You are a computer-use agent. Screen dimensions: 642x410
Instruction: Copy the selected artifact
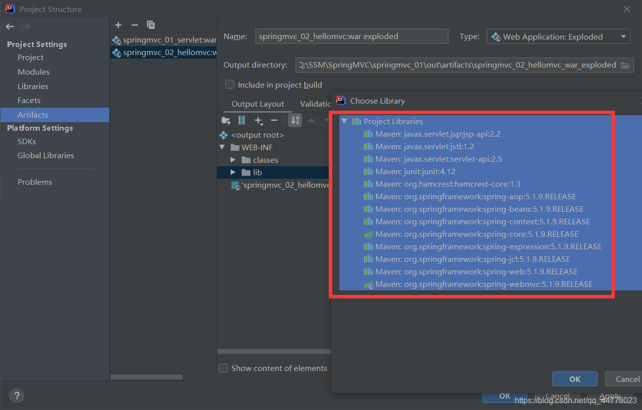coord(151,25)
